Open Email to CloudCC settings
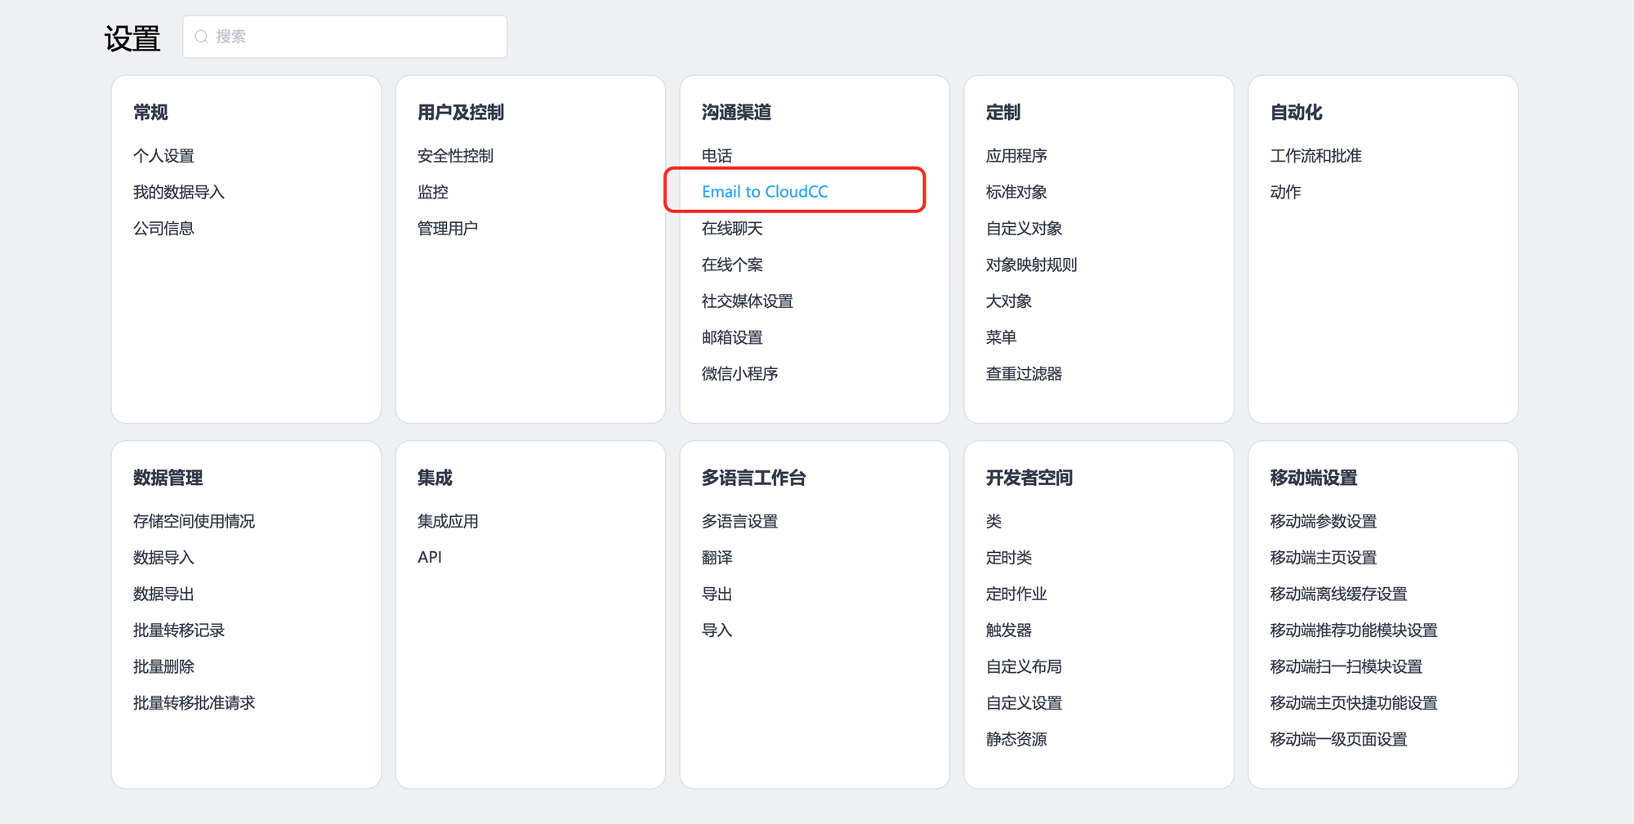 point(764,192)
